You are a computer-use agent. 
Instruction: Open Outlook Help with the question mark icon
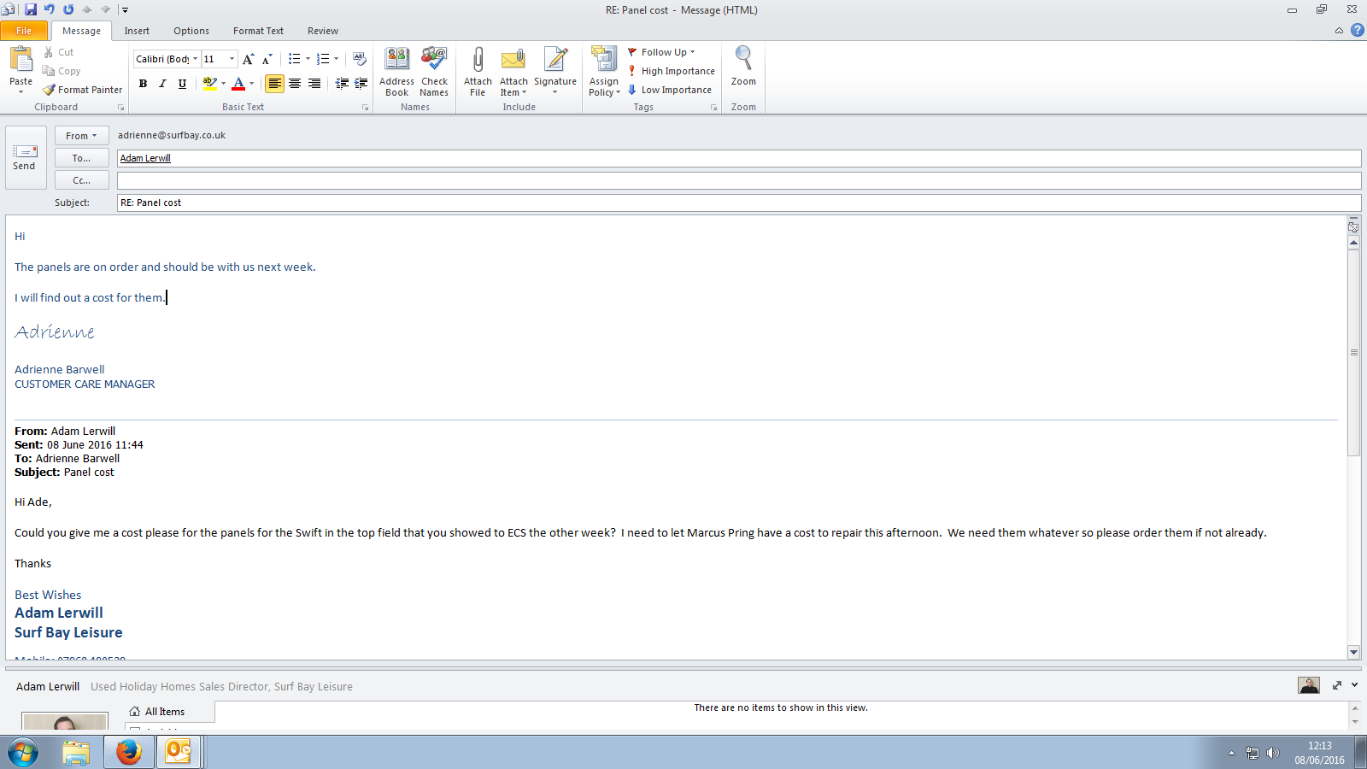pos(1358,30)
